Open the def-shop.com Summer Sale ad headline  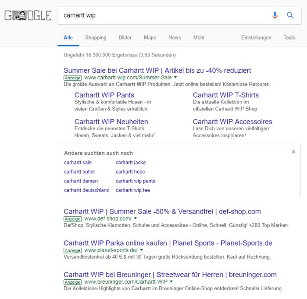point(162,211)
